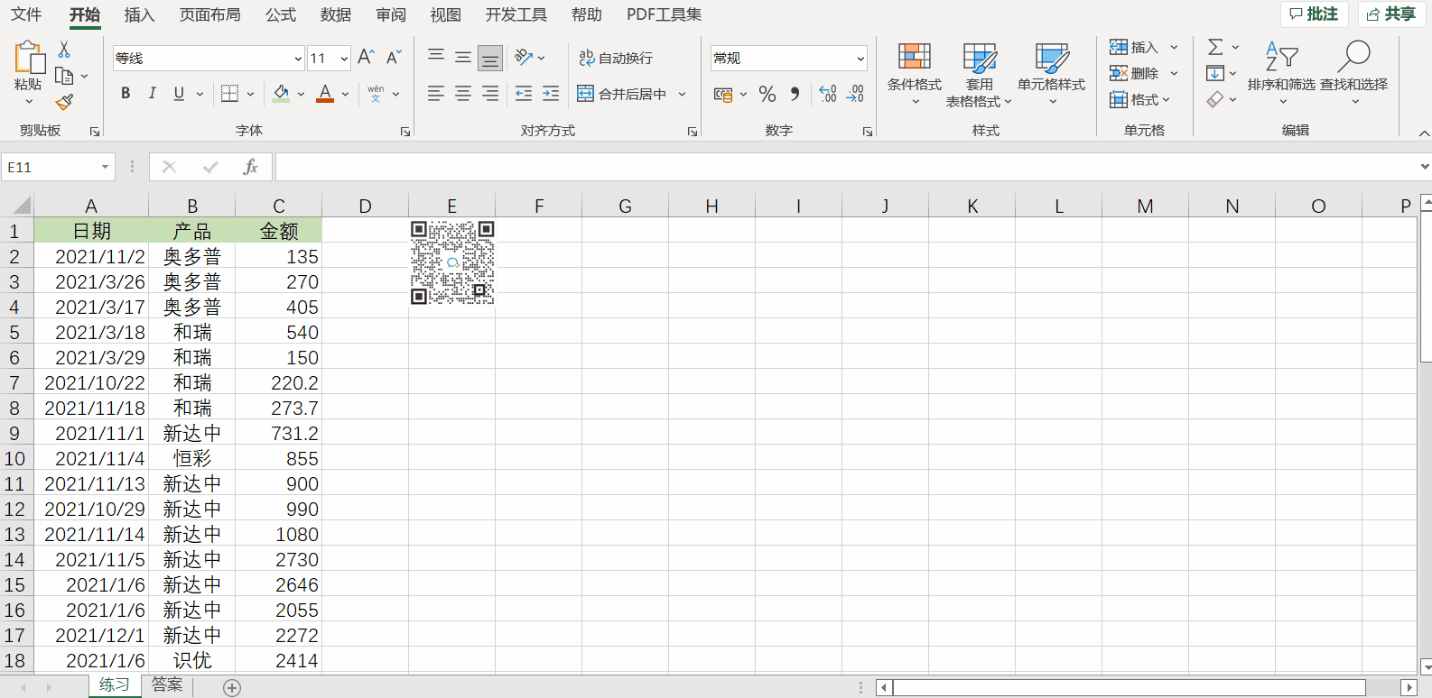This screenshot has width=1432, height=698.
Task: Increase font size with the larger A
Action: tap(366, 58)
